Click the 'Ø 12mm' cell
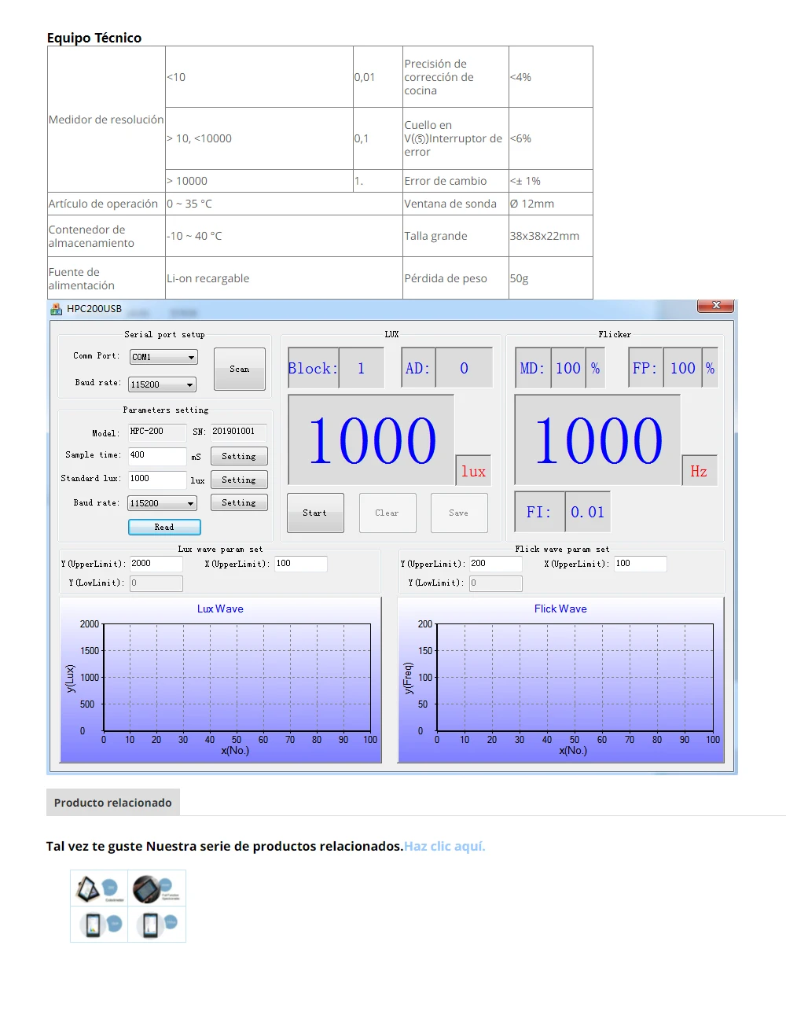The height and width of the screenshot is (1015, 786). 551,204
